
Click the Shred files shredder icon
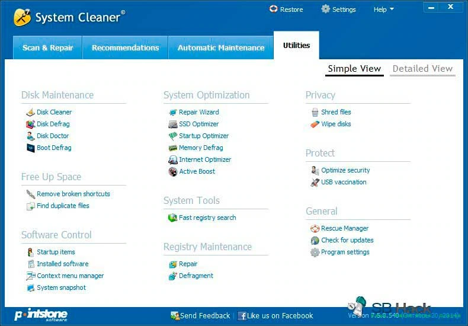pos(315,112)
